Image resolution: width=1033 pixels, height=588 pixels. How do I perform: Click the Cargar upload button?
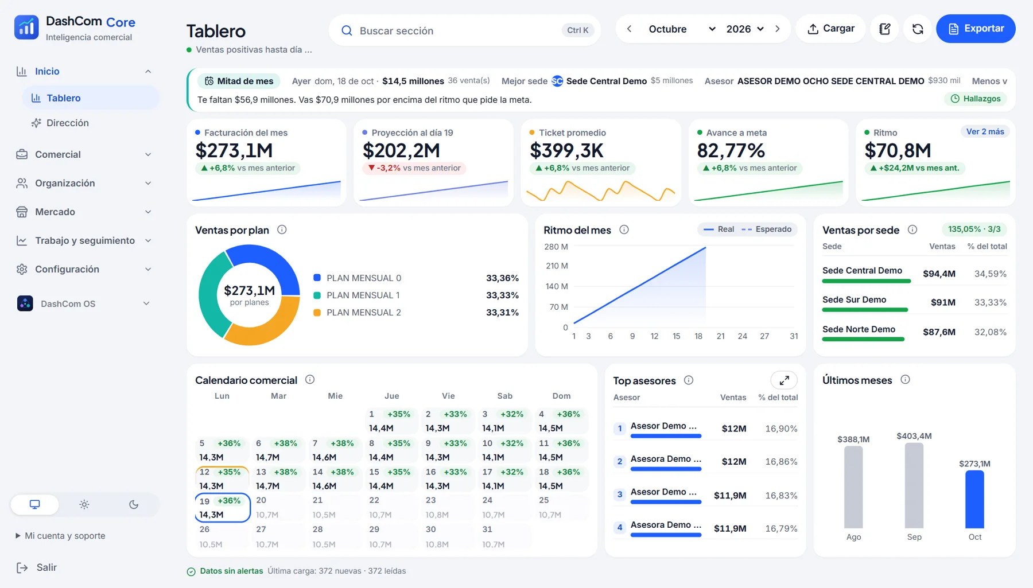(x=830, y=29)
